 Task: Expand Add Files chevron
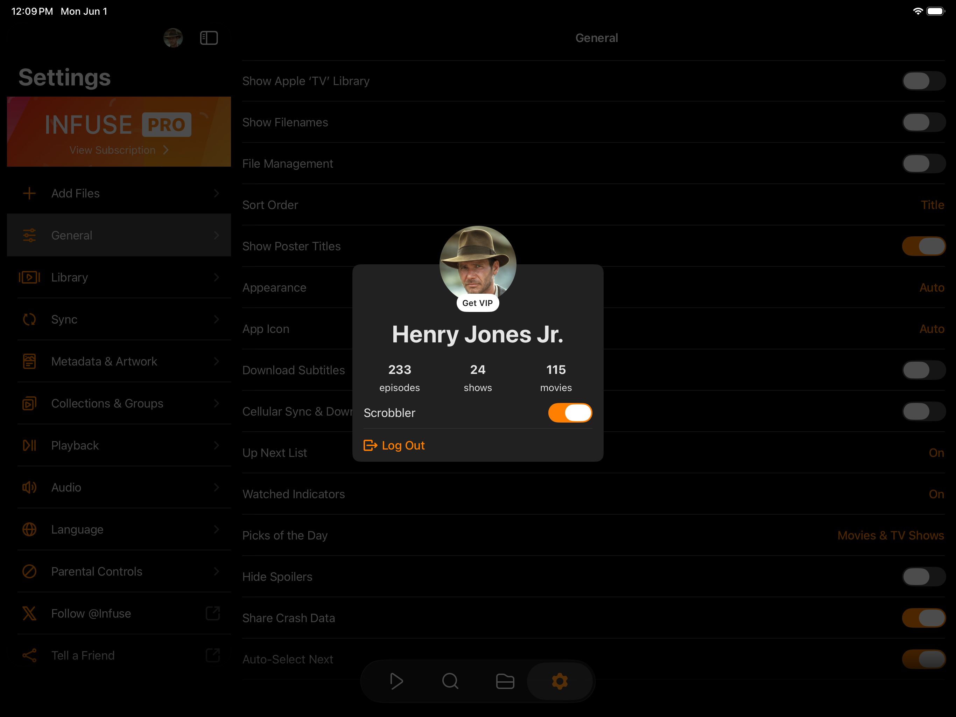[x=217, y=193]
